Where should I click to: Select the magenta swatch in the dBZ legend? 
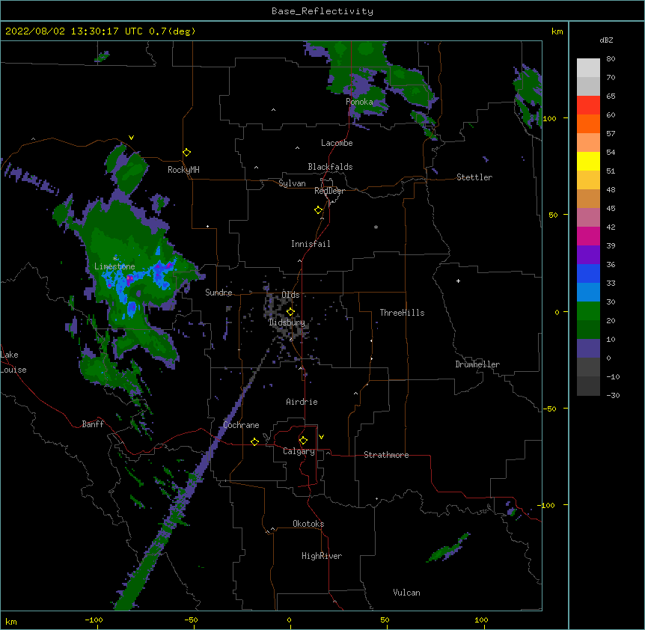tap(588, 236)
